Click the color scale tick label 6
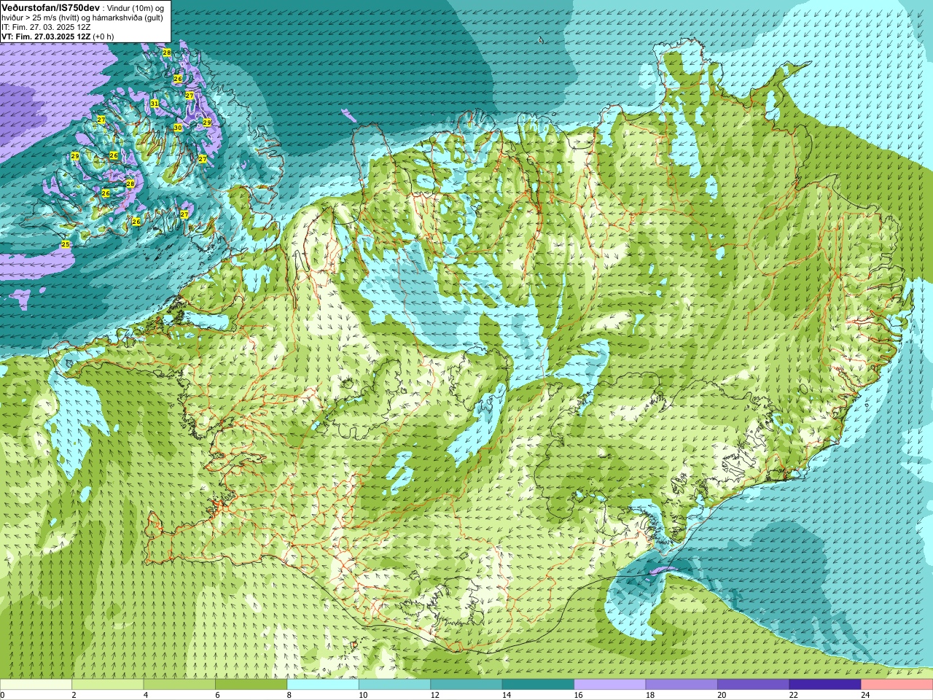Screen dimensions: 933x700 217,695
